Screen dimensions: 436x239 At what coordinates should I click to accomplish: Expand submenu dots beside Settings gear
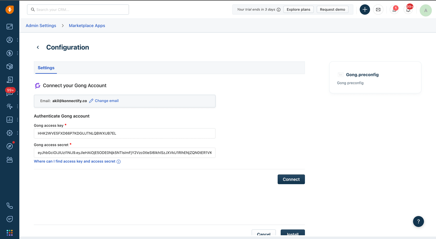tap(17, 133)
